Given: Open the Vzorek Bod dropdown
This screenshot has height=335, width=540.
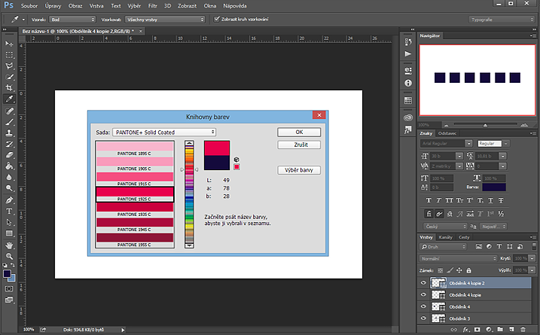Looking at the screenshot, I should click(x=72, y=20).
